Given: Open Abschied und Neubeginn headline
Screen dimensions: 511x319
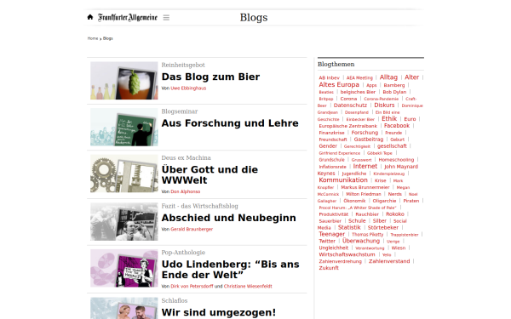Looking at the screenshot, I should tap(228, 218).
